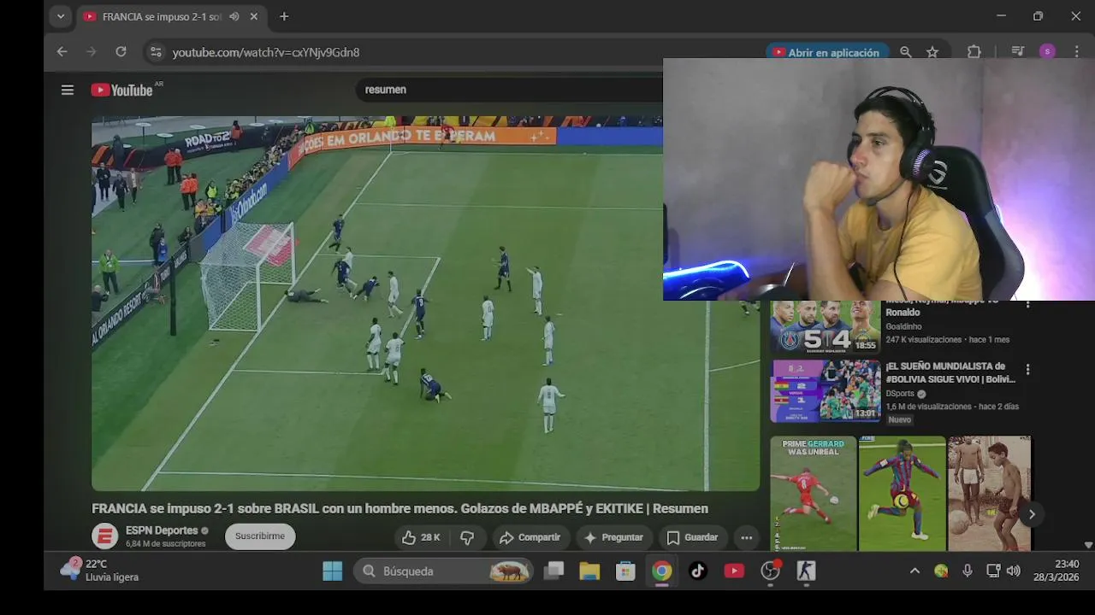Image resolution: width=1095 pixels, height=615 pixels.
Task: Click the video player area
Action: pos(425,303)
